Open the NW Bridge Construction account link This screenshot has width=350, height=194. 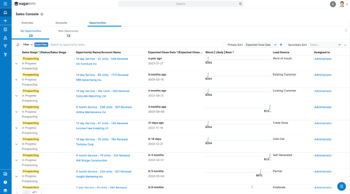coord(92,160)
